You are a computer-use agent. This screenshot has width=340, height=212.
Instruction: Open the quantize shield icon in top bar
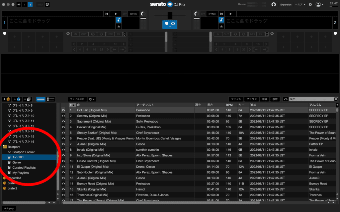47,5
